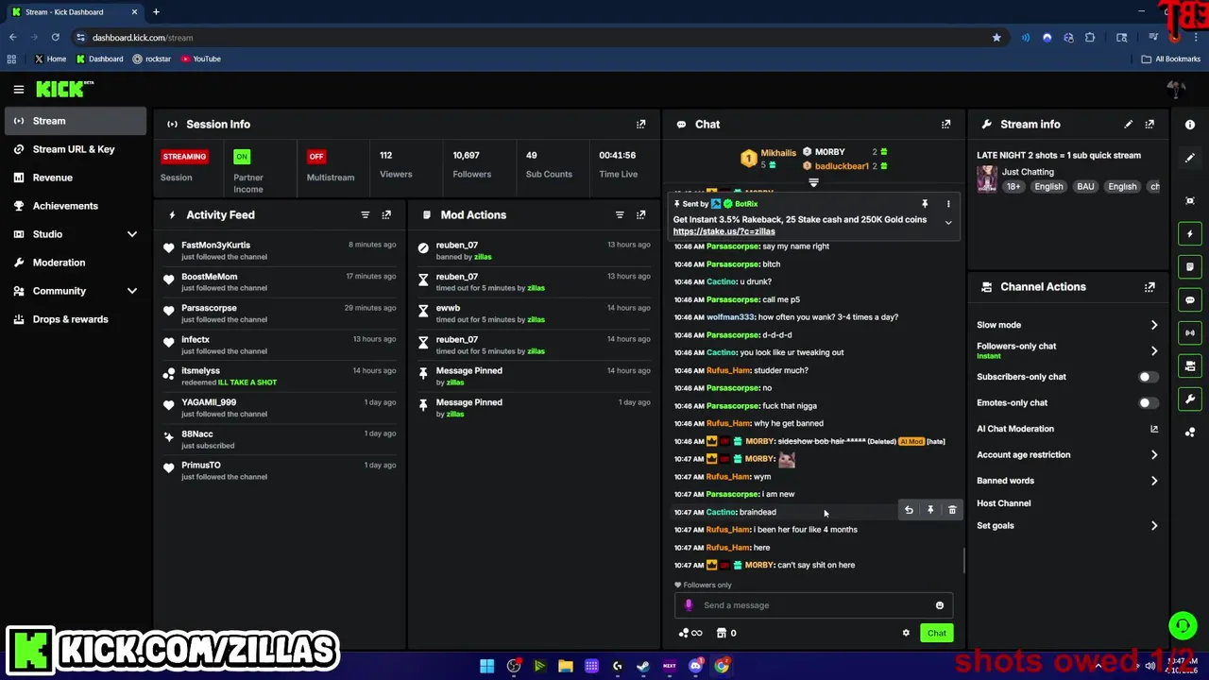Enable Emotes-only chat toggle
Image resolution: width=1209 pixels, height=680 pixels.
[x=1148, y=403]
